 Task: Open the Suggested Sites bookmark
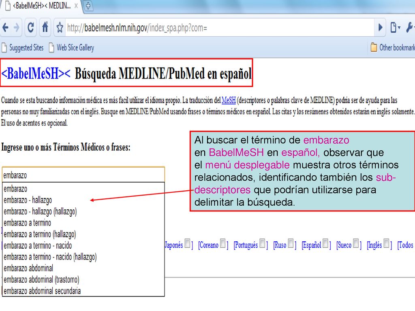tap(23, 48)
